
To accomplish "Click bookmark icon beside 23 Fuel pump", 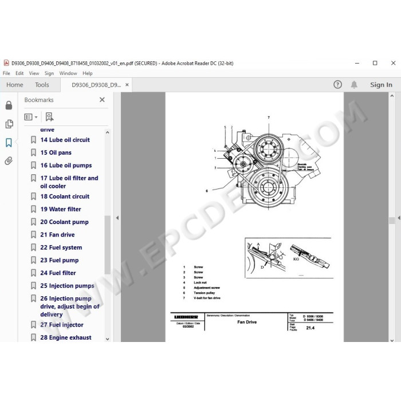I will point(33,260).
